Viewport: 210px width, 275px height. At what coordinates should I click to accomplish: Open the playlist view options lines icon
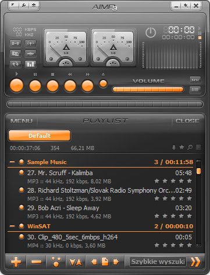pos(198,147)
